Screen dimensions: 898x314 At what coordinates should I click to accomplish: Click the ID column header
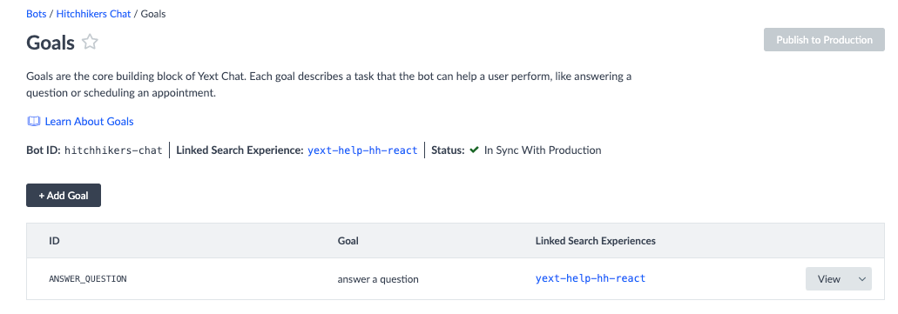[54, 241]
